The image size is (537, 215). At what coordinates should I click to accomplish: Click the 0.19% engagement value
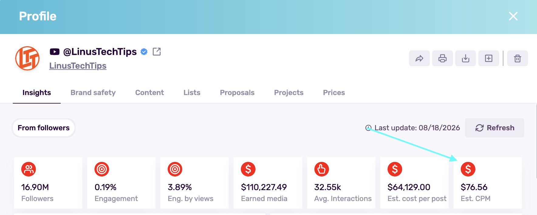point(105,187)
